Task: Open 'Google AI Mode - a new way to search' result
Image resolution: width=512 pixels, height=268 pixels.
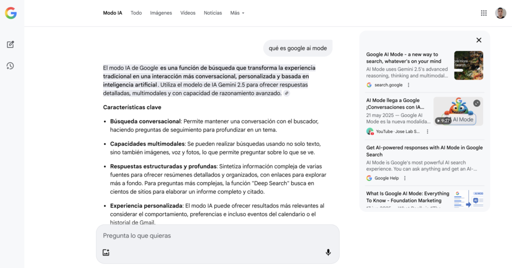Action: click(403, 58)
